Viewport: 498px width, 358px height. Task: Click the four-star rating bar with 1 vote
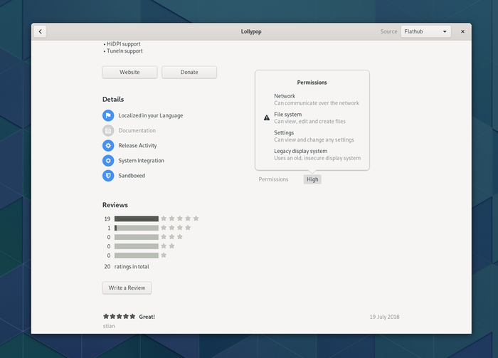click(x=137, y=228)
